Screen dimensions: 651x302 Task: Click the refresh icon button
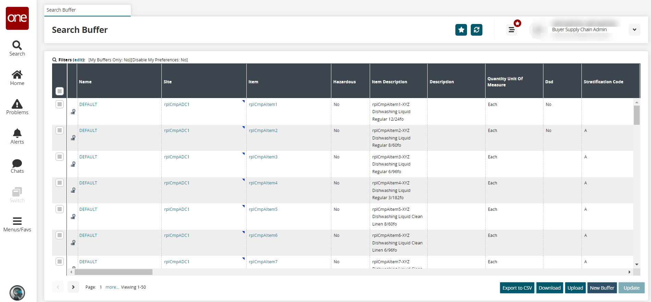coord(476,30)
